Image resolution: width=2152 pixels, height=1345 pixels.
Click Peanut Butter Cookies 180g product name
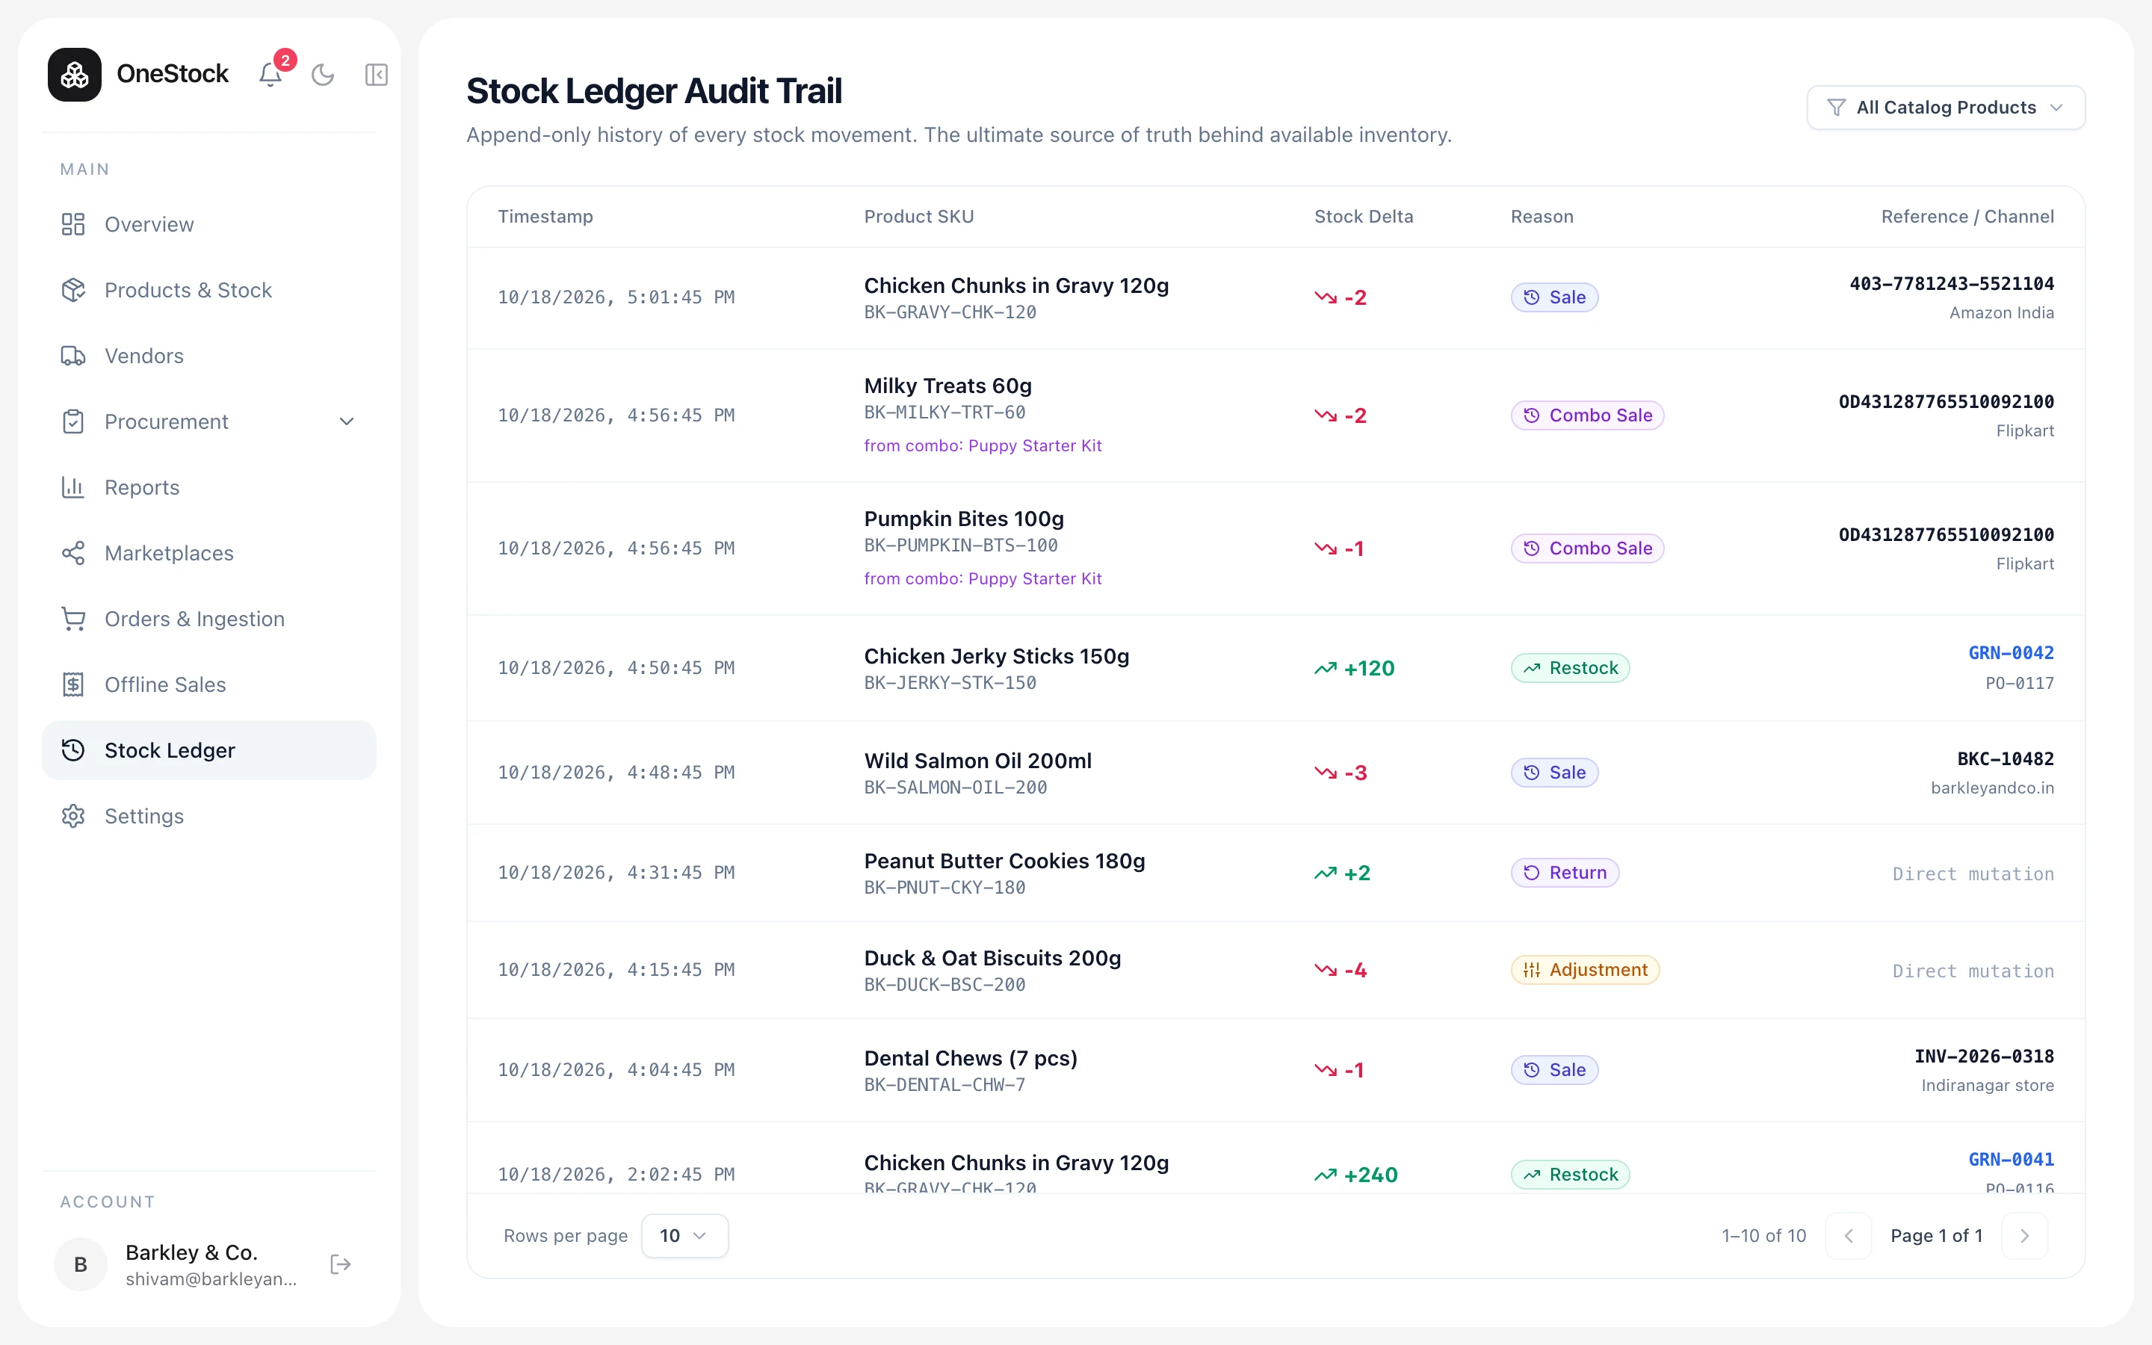point(1004,861)
